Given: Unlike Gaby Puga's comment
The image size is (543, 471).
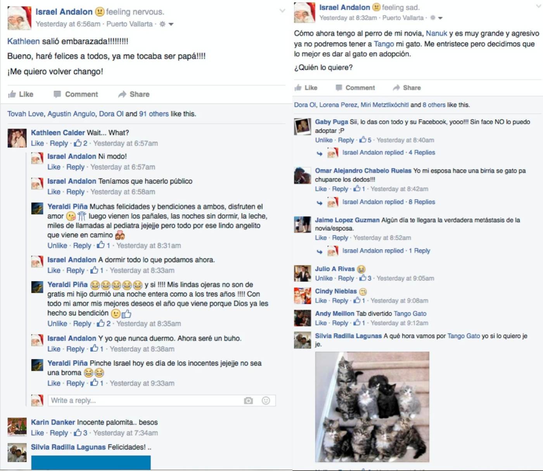Looking at the screenshot, I should pyautogui.click(x=323, y=140).
